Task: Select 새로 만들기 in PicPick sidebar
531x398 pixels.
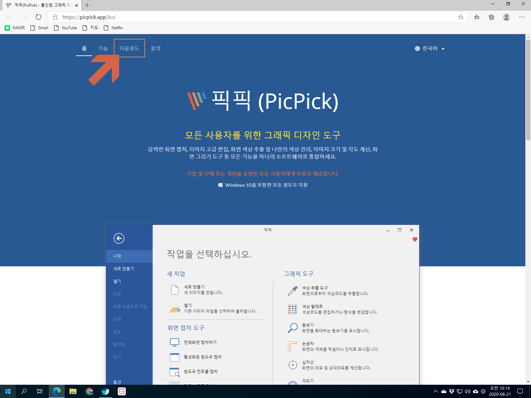Action: [x=129, y=269]
